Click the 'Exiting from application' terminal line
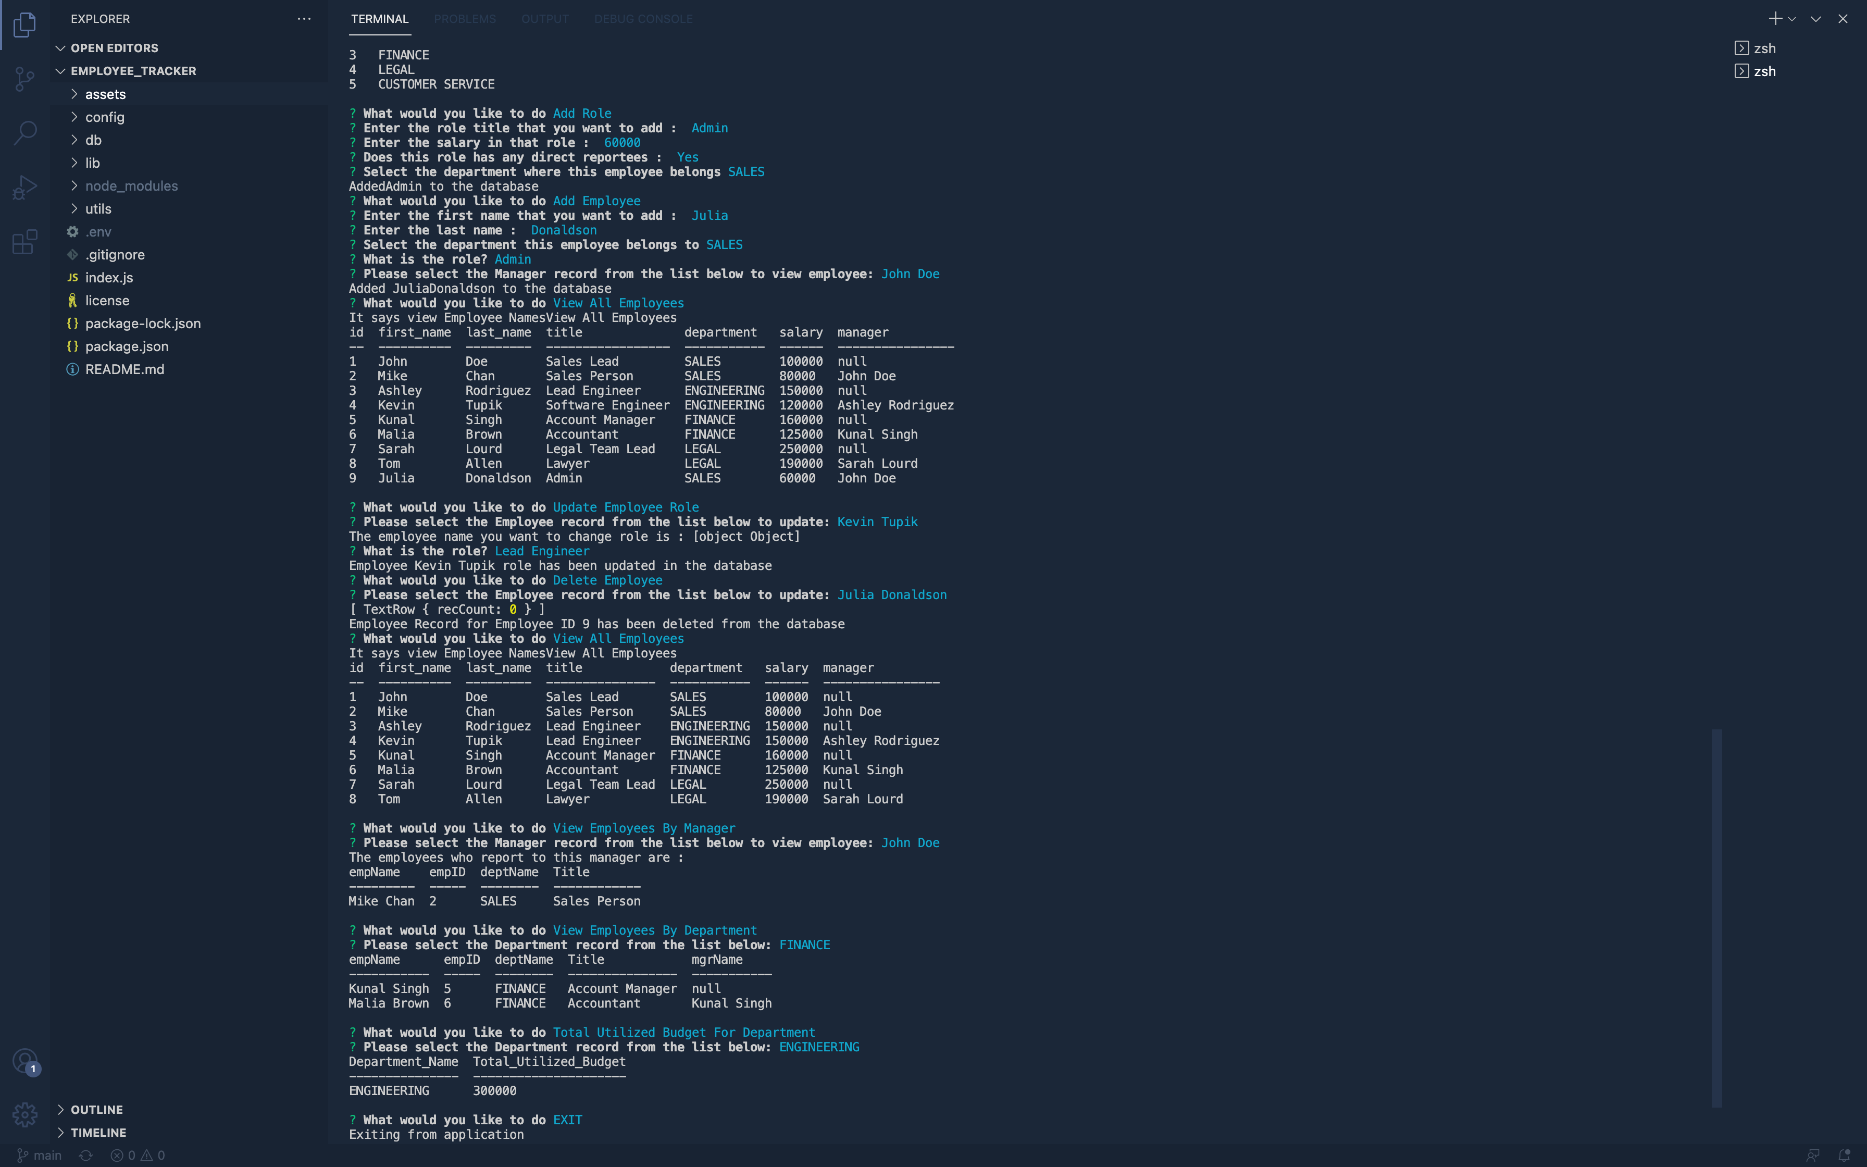Viewport: 1867px width, 1167px height. click(436, 1135)
